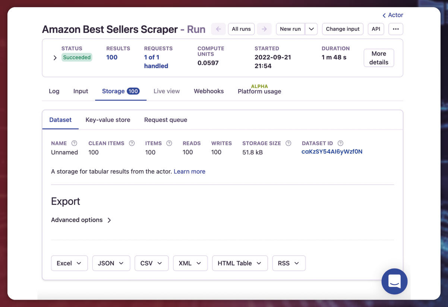Expand the run status details chevron
Viewport: 448px width, 307px height.
[55, 58]
